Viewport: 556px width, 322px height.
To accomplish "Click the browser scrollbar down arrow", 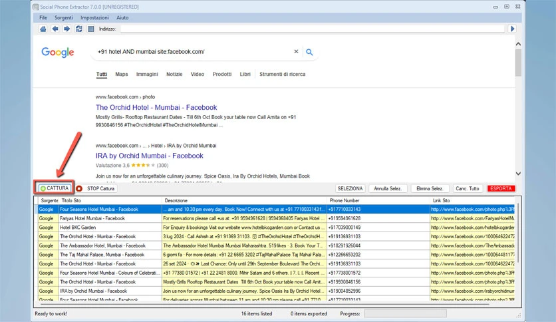I will pos(518,174).
